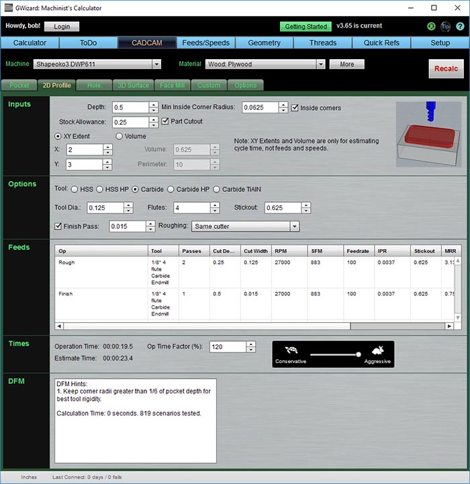Select the Volume radio button
This screenshot has height=484, width=470.
click(120, 136)
